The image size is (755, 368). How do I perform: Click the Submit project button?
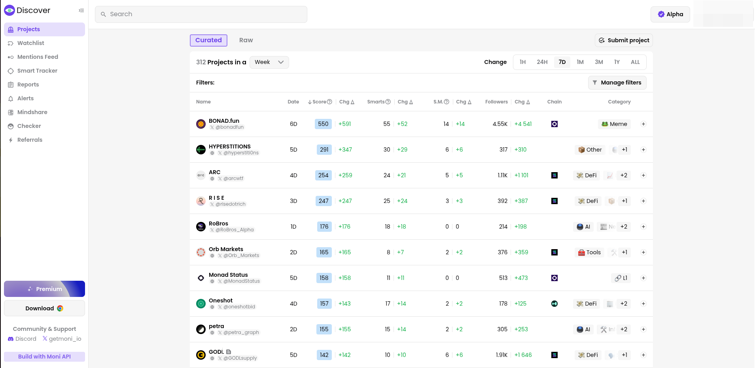click(x=624, y=40)
